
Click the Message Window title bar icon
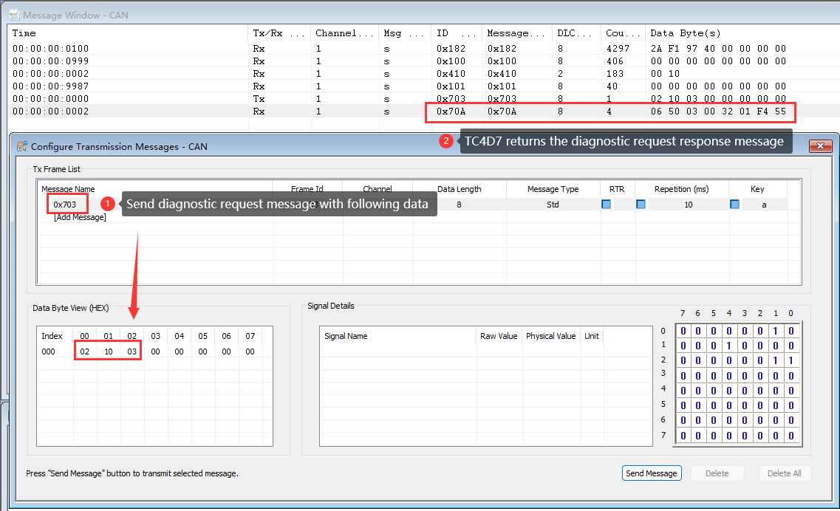[x=14, y=15]
